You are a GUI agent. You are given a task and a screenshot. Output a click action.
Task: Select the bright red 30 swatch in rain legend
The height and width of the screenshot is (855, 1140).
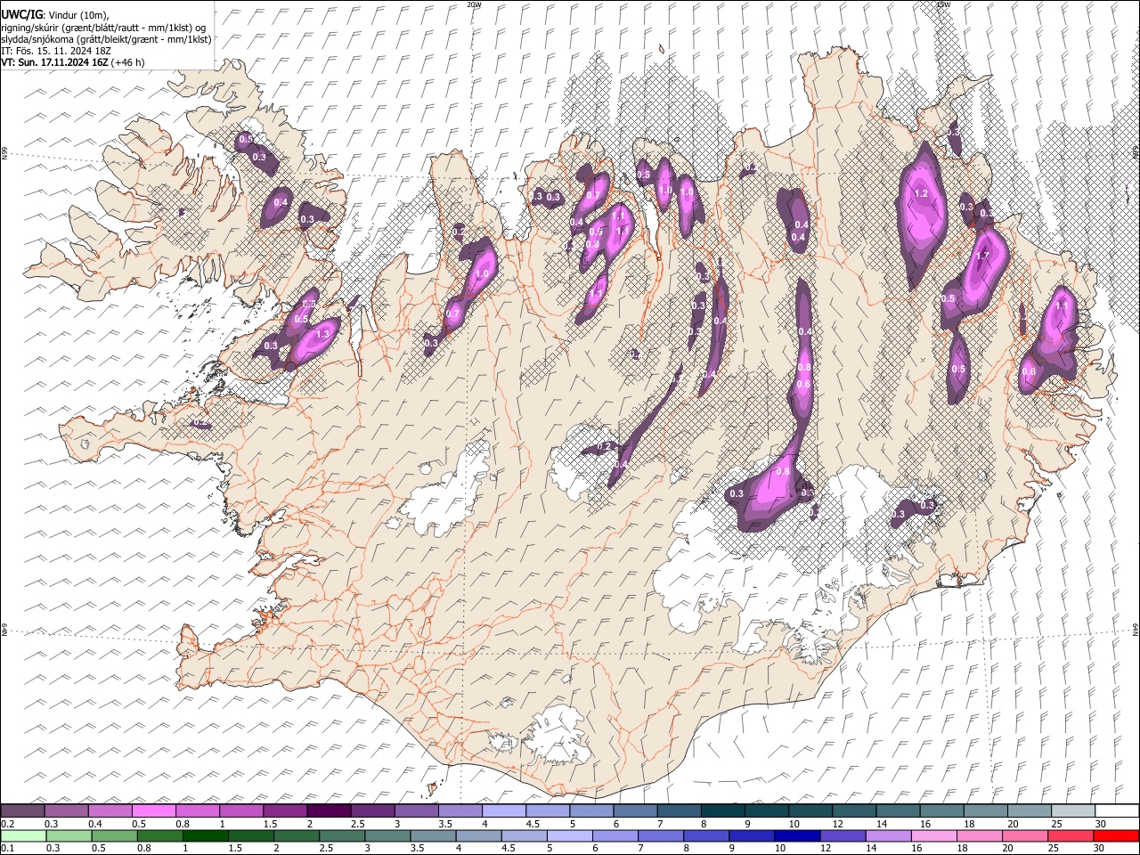[x=1117, y=835]
